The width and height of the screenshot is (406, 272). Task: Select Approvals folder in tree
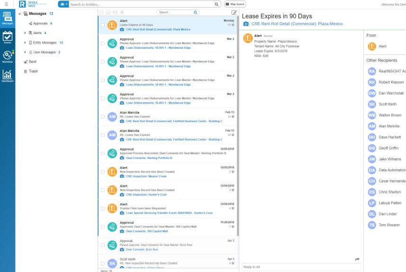[x=40, y=23]
